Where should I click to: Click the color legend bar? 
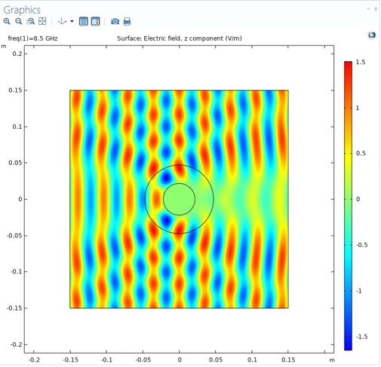348,206
